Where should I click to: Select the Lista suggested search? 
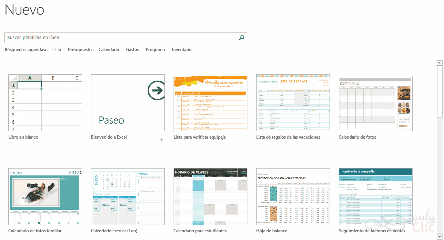tap(57, 50)
